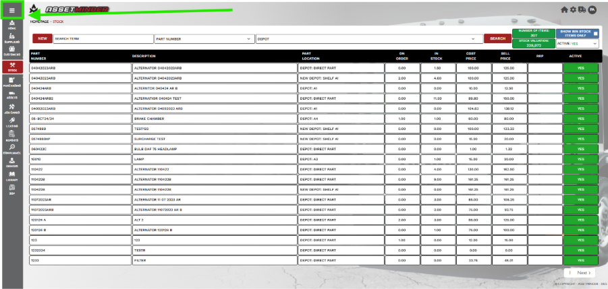Click the truck icon in header
This screenshot has width=608, height=289.
(x=582, y=9)
